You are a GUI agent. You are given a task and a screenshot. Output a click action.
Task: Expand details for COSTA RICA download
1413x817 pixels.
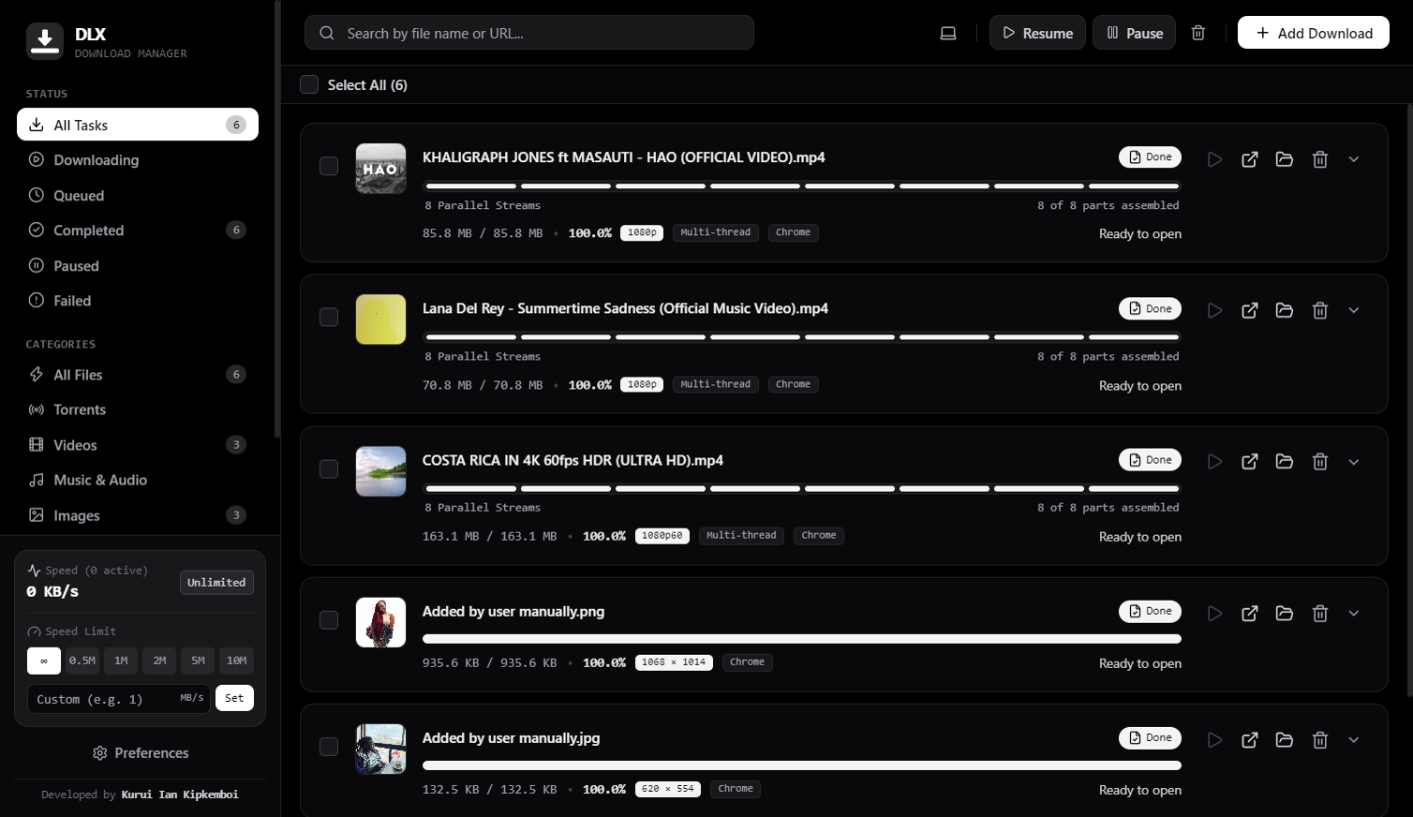[x=1354, y=461]
